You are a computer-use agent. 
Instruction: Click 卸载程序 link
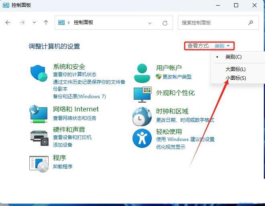(63, 167)
